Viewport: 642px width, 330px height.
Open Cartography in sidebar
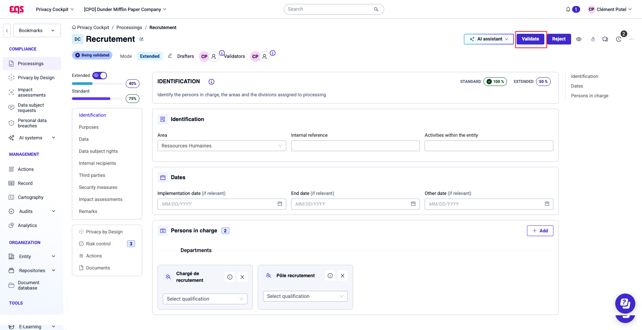pyautogui.click(x=32, y=197)
